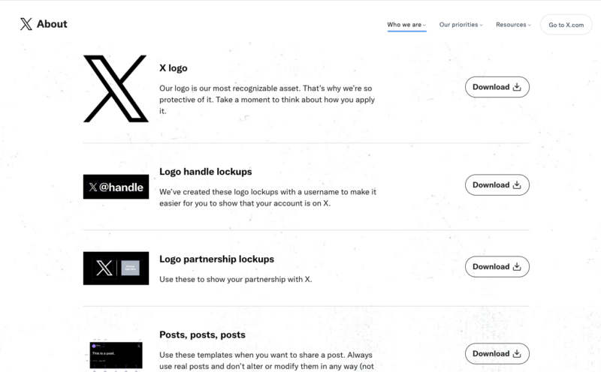Click the Logo partnership lockups heading
The image size is (601, 372).
point(216,259)
